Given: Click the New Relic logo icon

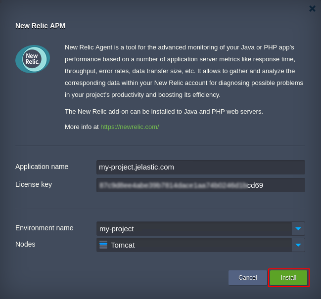Looking at the screenshot, I should pyautogui.click(x=33, y=59).
